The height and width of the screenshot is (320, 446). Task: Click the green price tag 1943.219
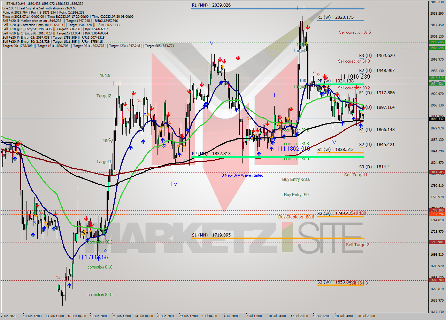(x=437, y=78)
